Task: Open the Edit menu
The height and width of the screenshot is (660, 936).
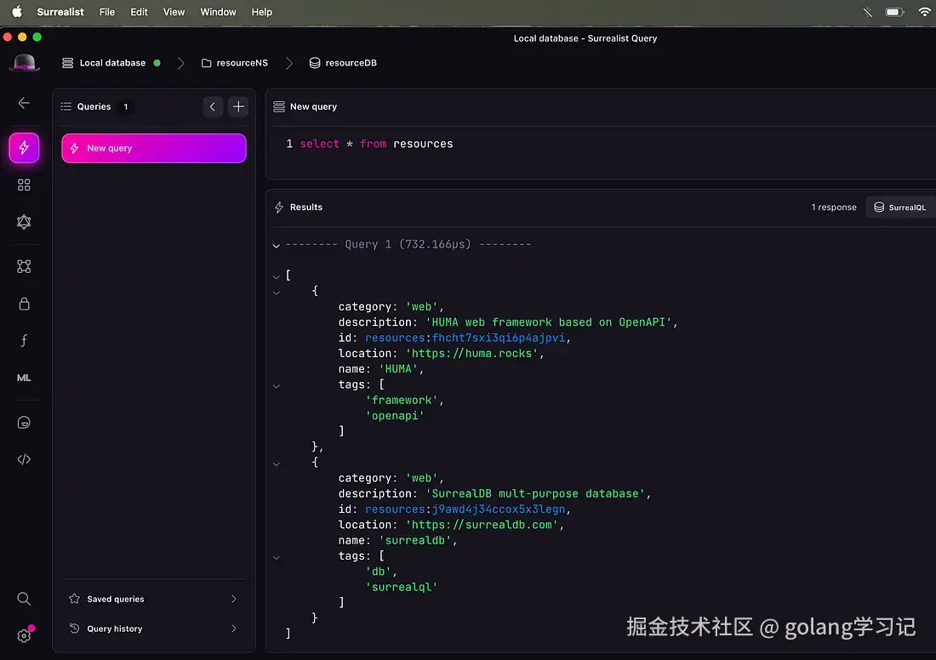Action: tap(139, 12)
